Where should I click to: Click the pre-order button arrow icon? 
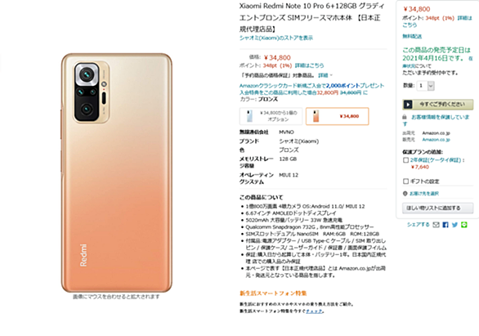(x=408, y=105)
